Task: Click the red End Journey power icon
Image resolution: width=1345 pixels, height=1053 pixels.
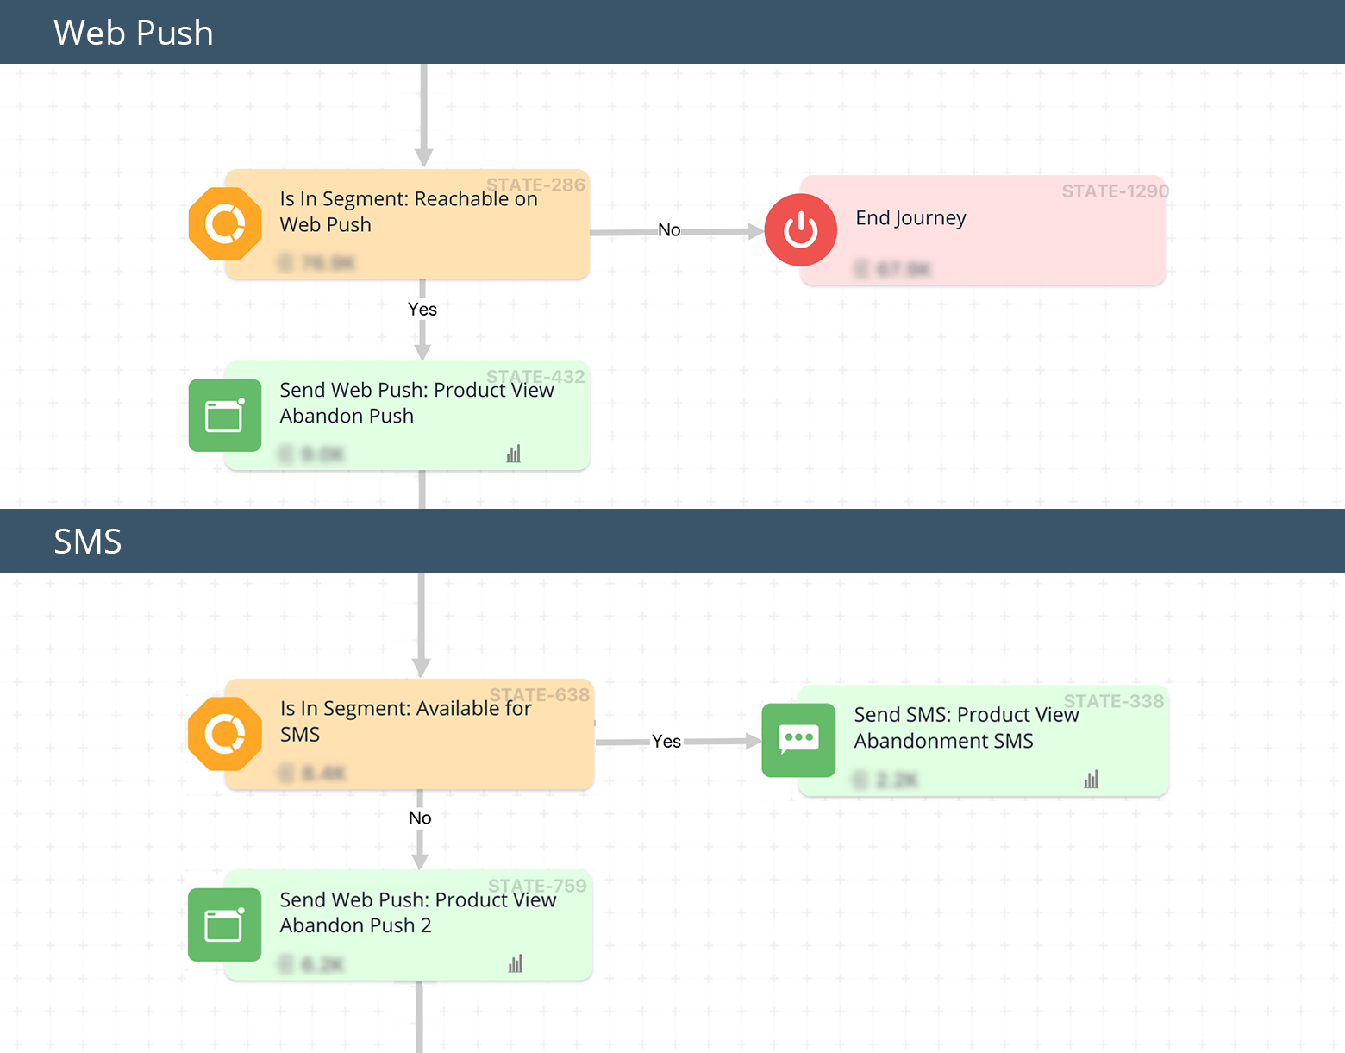Action: tap(800, 230)
